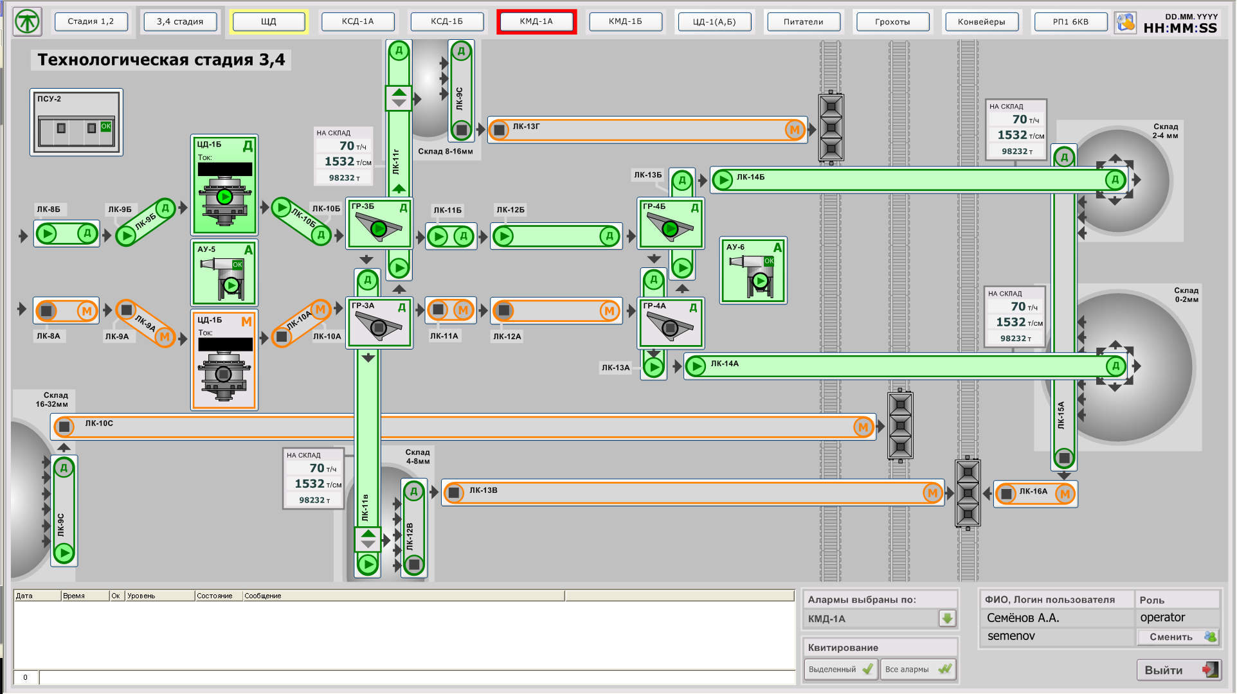Open the Питатели tab
This screenshot has height=694, width=1237.
803,22
